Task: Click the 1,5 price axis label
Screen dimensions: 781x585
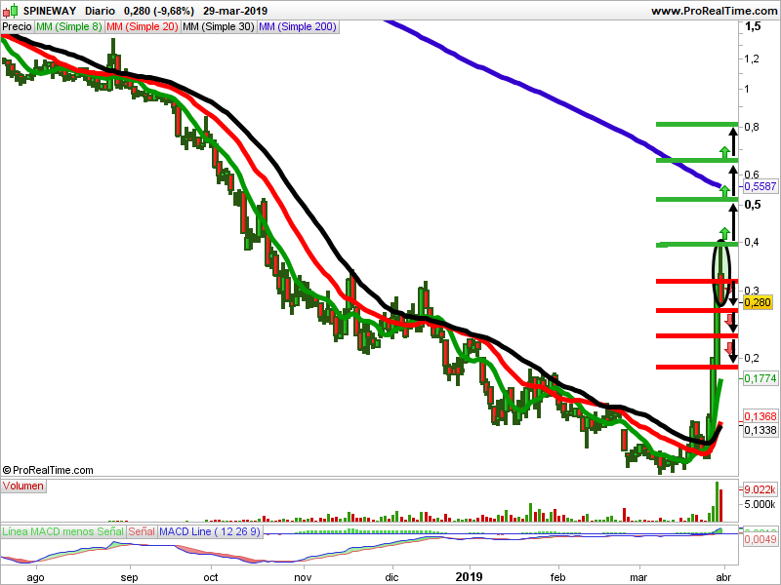Action: [x=753, y=26]
